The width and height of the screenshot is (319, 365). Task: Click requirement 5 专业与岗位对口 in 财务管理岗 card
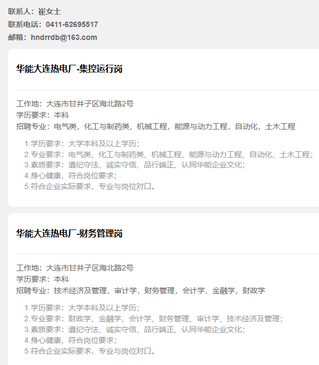tap(89, 351)
